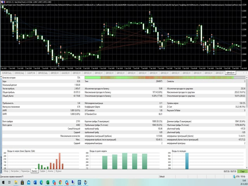The image size is (248, 186).
Task: Select the LR Correlation label
Action: [90, 110]
